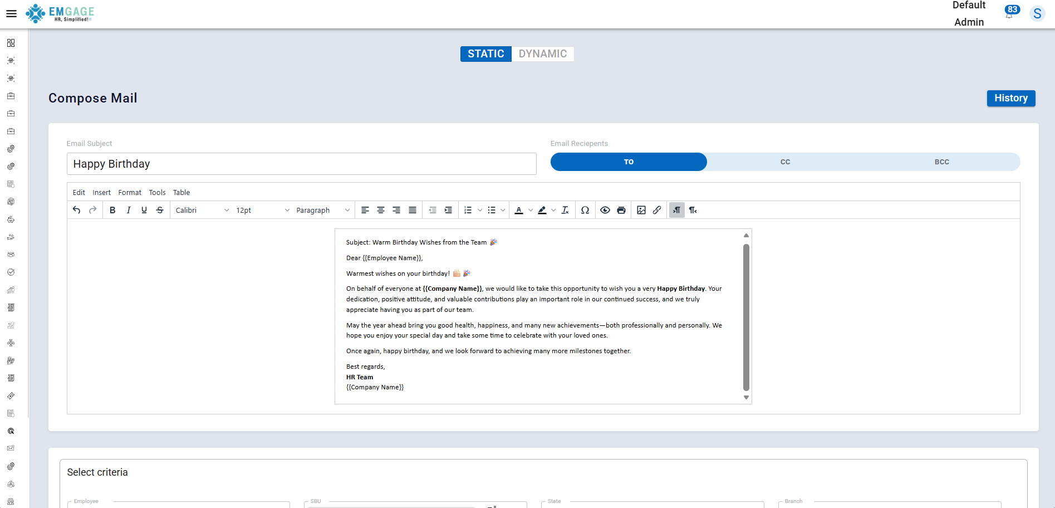Clear formatting from the text
This screenshot has height=508, width=1055.
565,210
